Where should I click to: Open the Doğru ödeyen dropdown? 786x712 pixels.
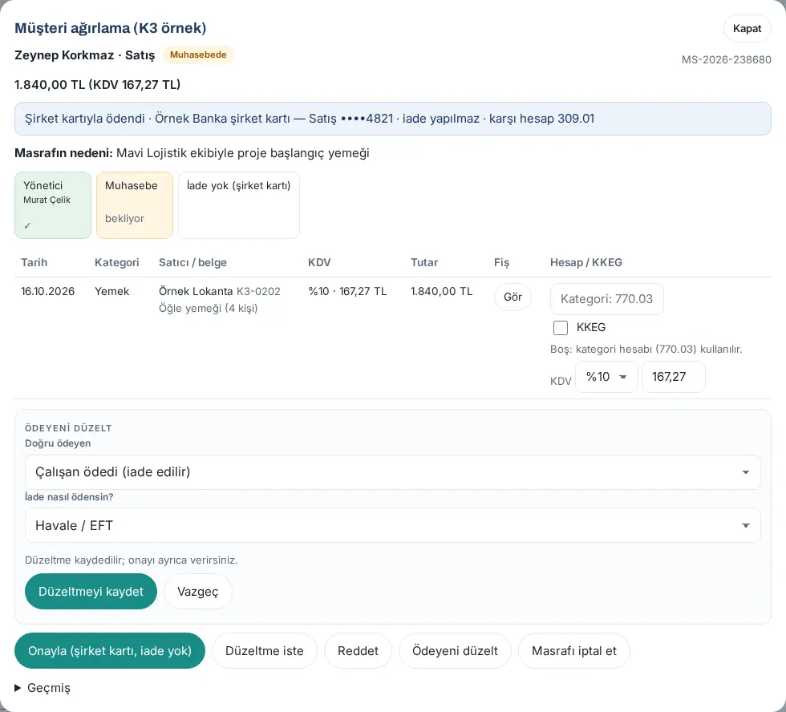click(x=392, y=472)
